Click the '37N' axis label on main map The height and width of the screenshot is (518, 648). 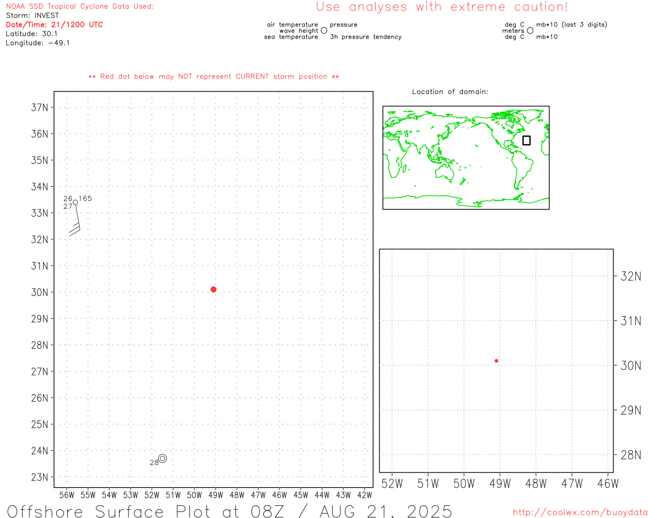[x=40, y=107]
